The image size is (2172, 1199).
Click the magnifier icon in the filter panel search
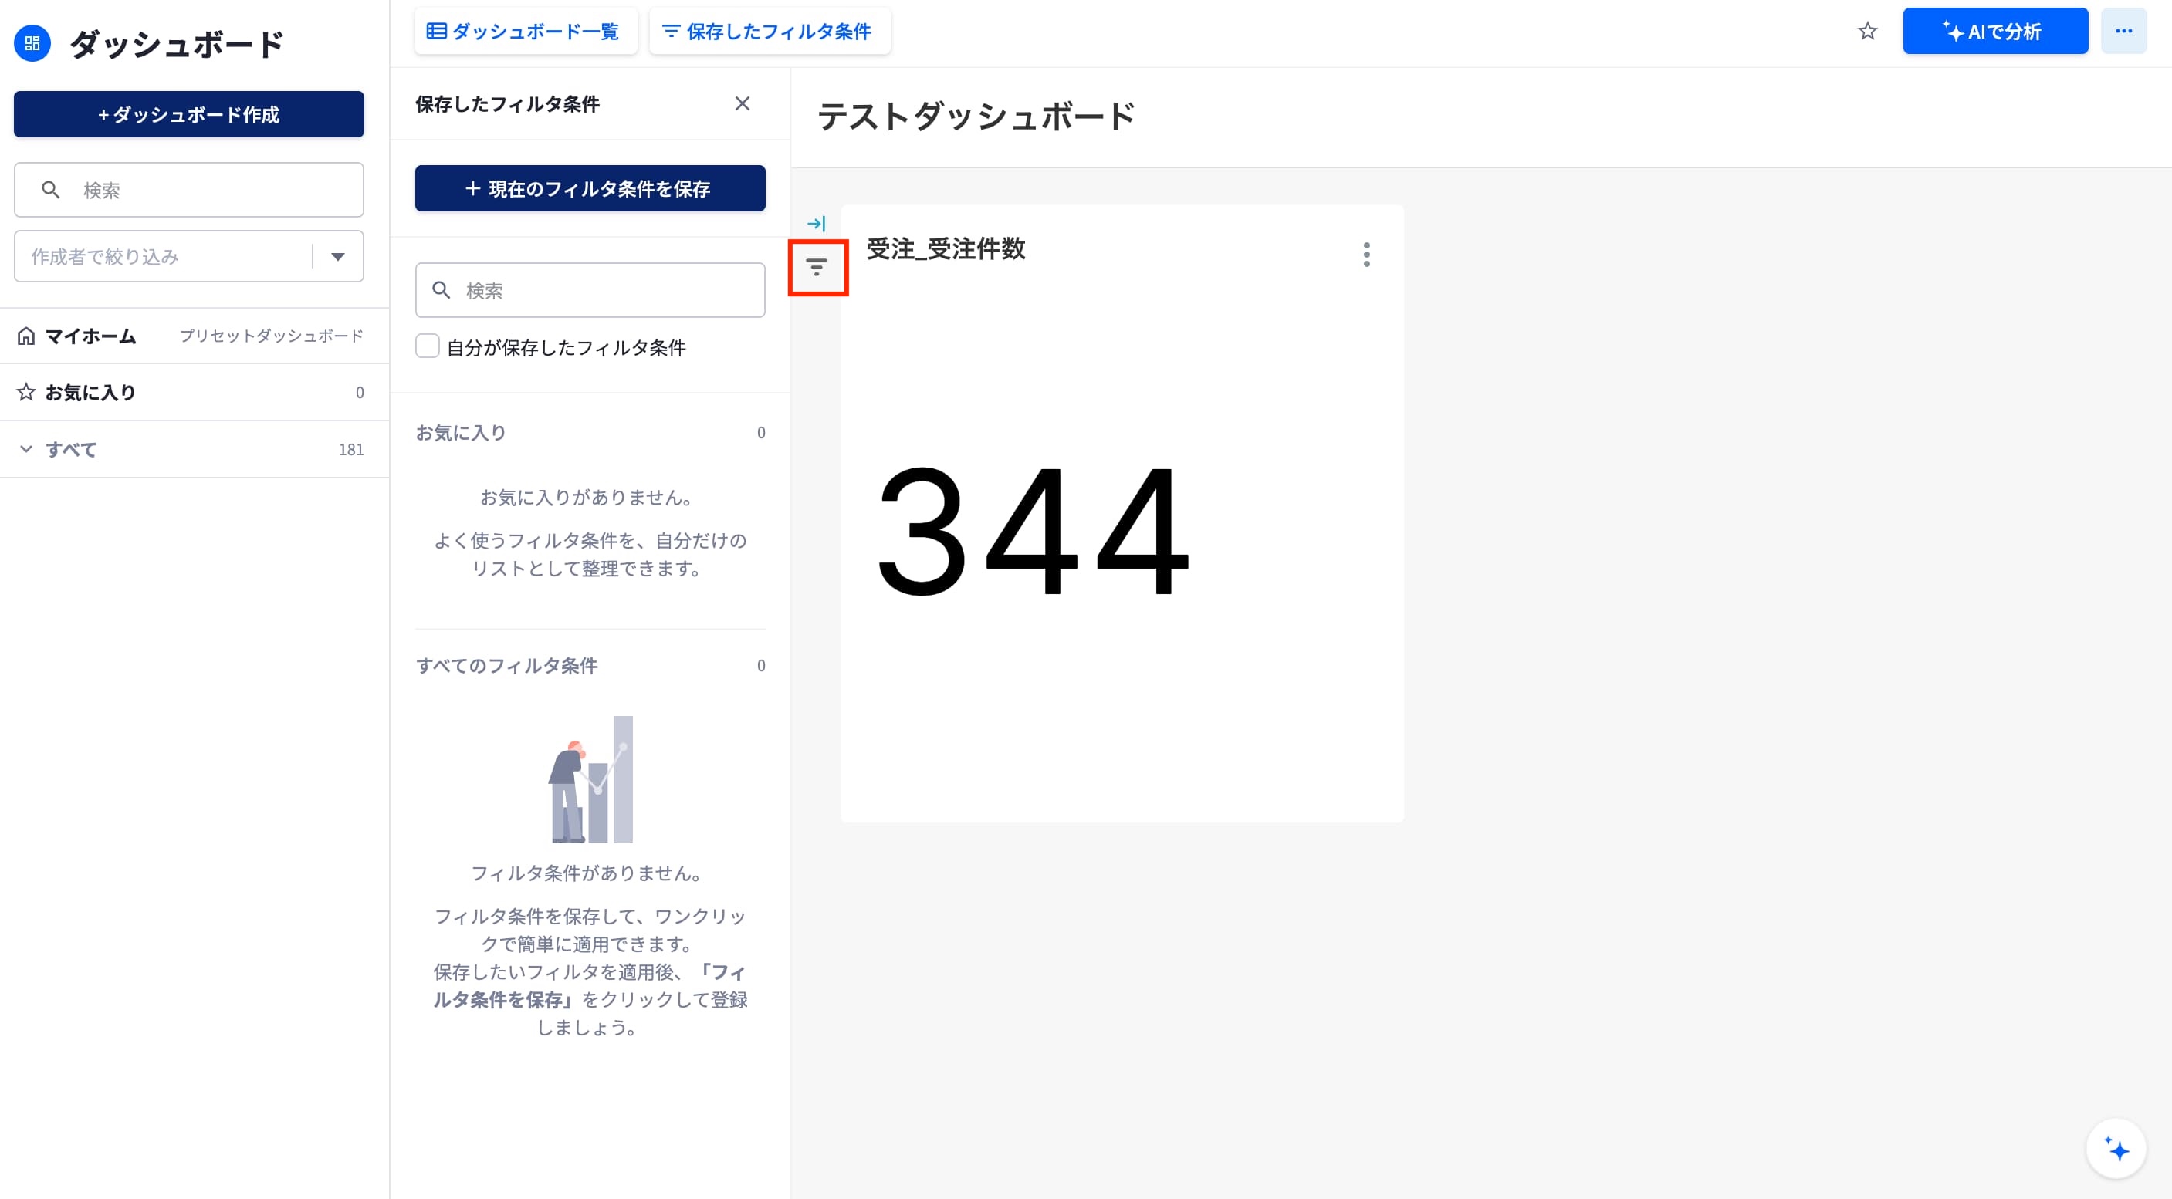441,291
